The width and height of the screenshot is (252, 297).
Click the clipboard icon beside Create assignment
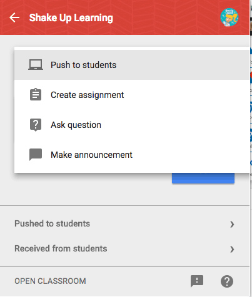click(x=36, y=95)
